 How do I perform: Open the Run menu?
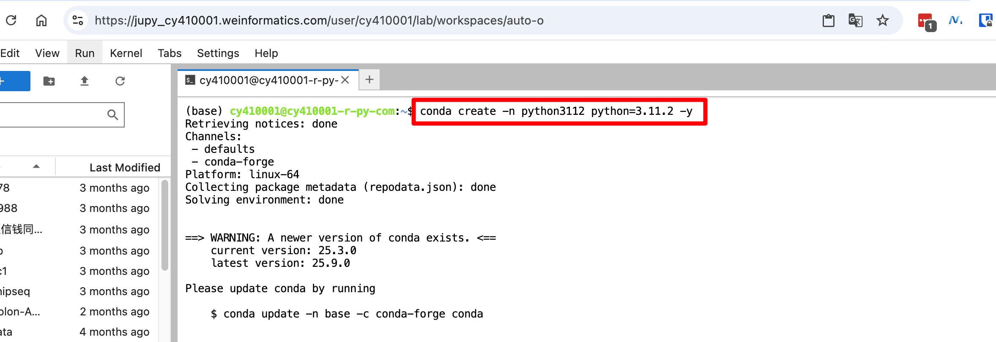[x=85, y=53]
